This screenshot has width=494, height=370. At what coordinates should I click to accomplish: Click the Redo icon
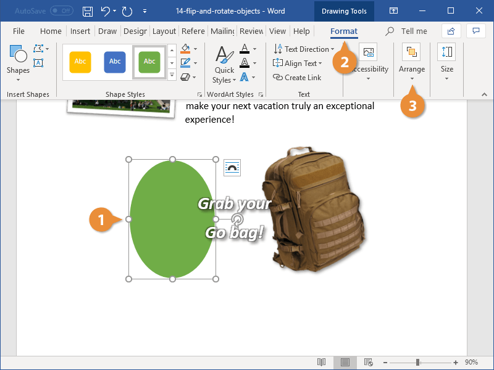127,11
